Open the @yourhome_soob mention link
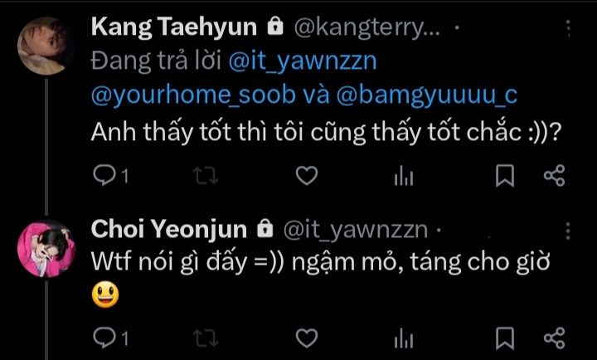Screen dimensions: 597x360 click(193, 95)
